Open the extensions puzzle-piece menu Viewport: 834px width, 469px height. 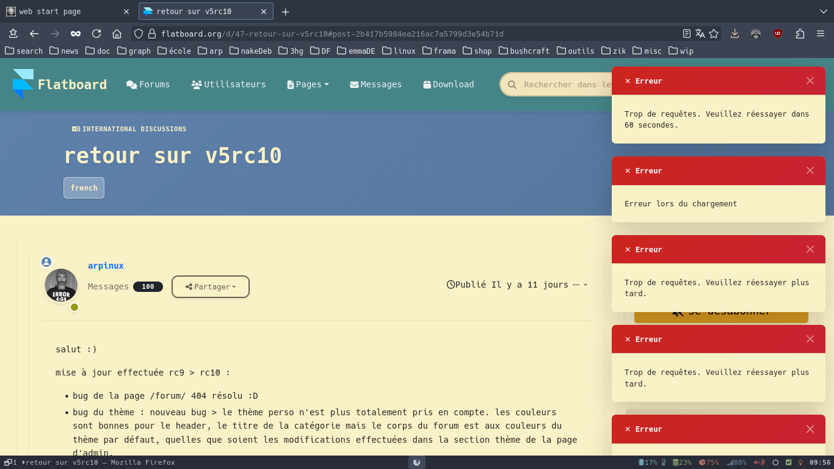(800, 34)
